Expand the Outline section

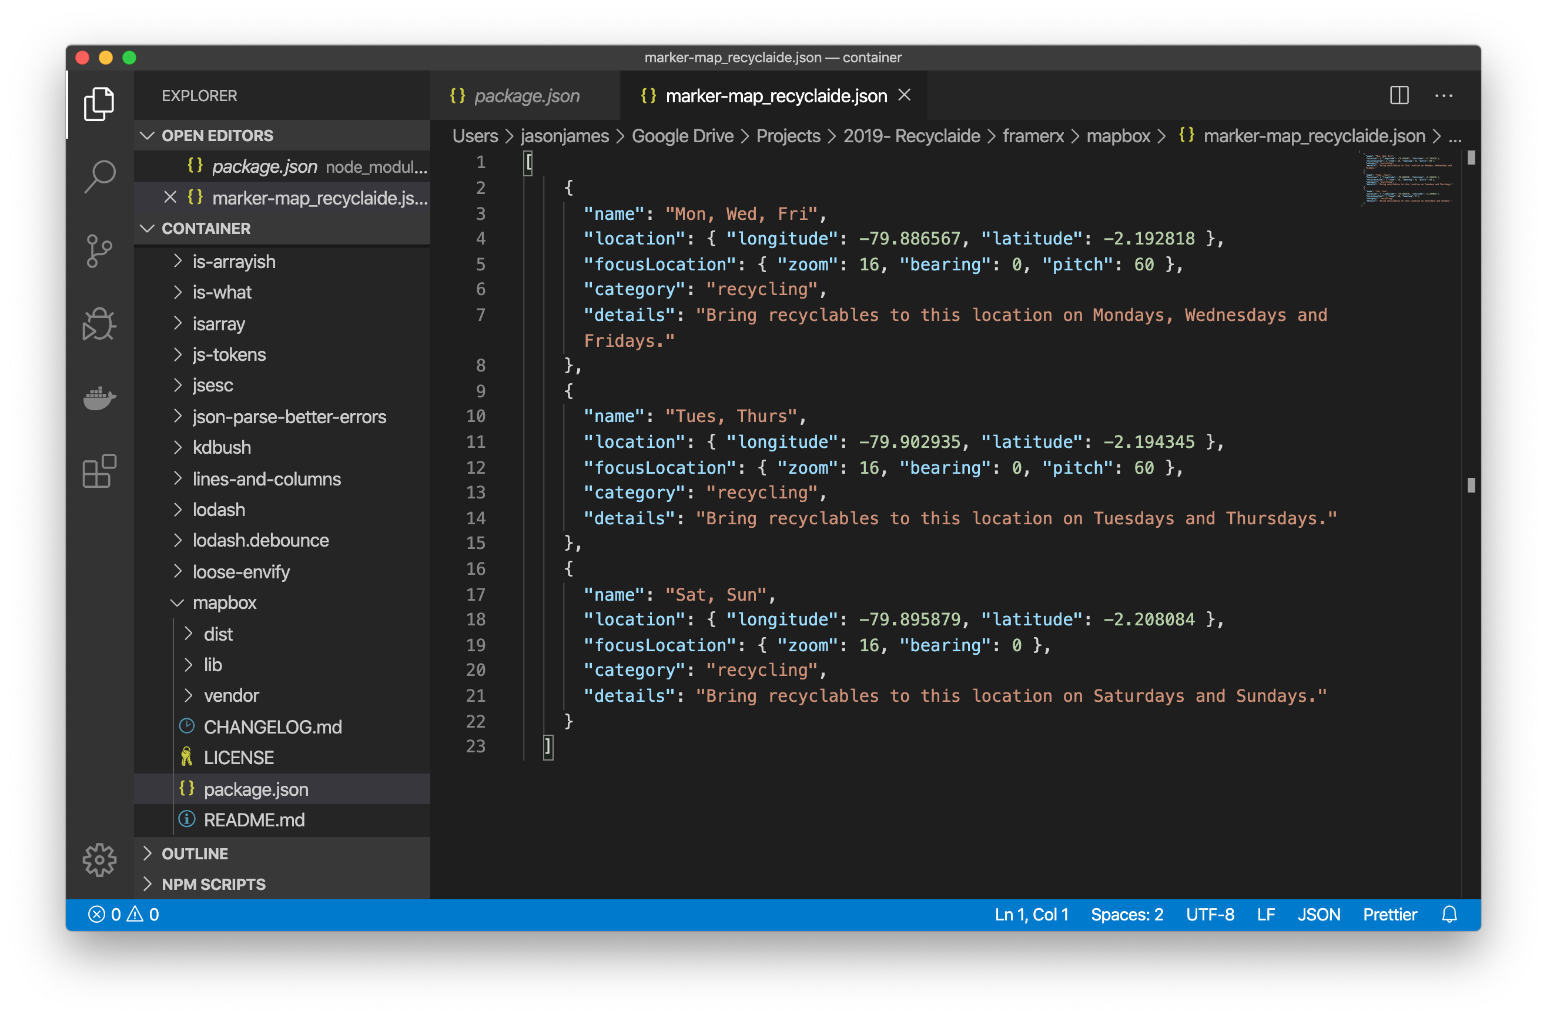point(195,853)
